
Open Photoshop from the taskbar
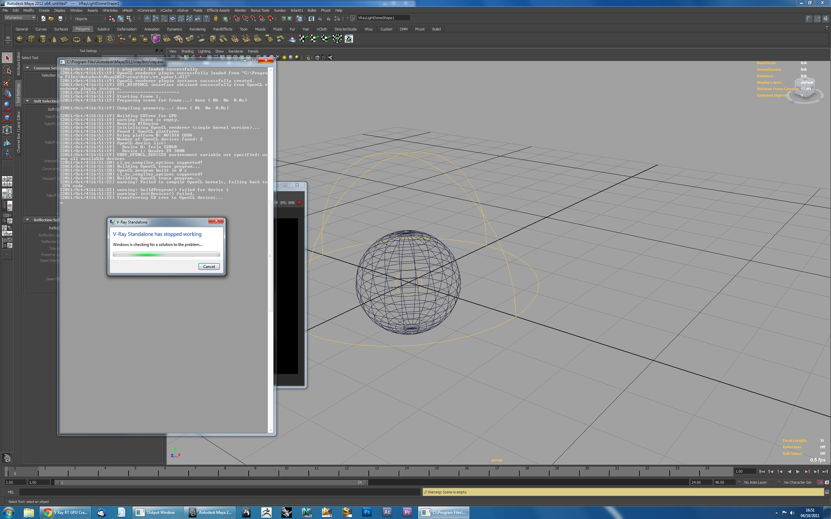point(367,512)
